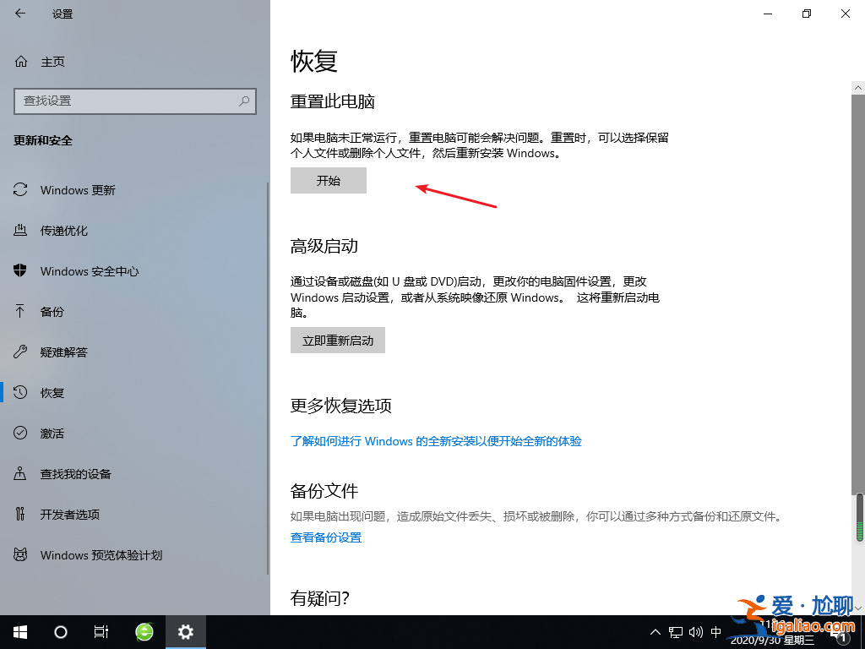Select the 激活 sidebar item
The height and width of the screenshot is (649, 865).
(x=51, y=433)
